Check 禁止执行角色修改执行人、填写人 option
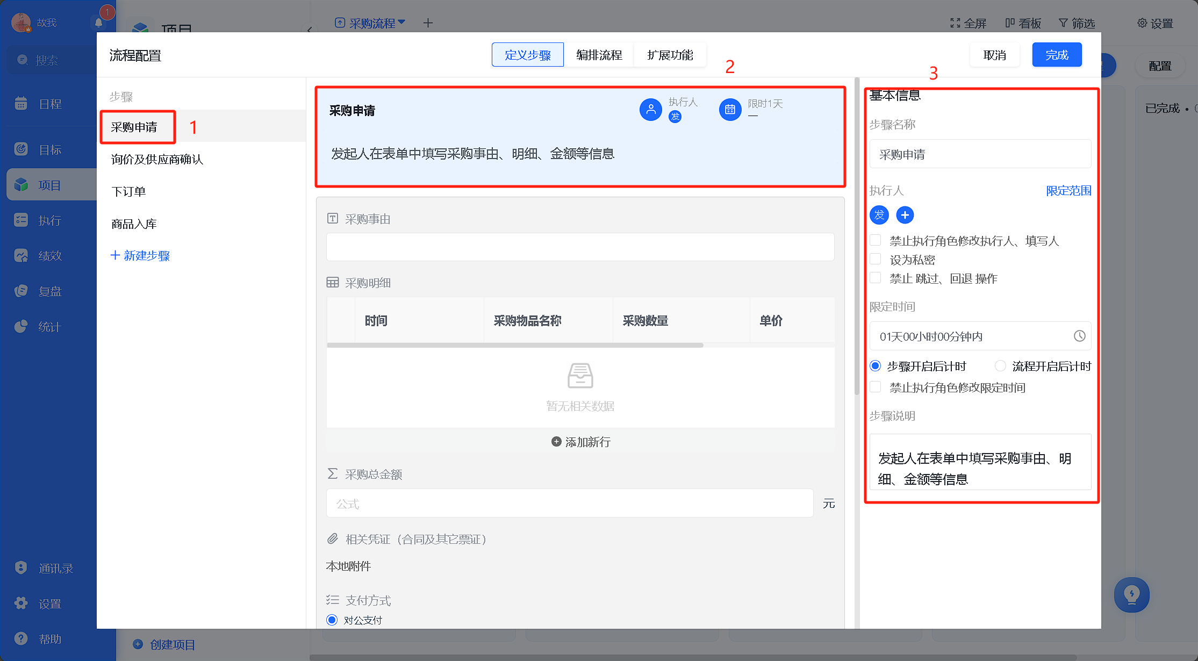1198x661 pixels. click(876, 240)
